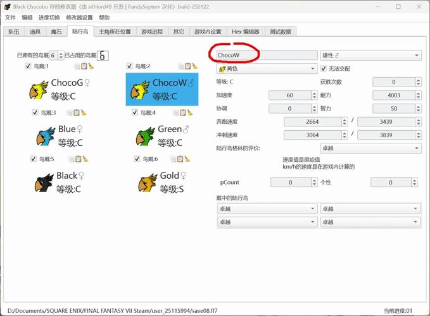Uncheck the 无法交配 checkbox
430x316 pixels.
click(324, 68)
